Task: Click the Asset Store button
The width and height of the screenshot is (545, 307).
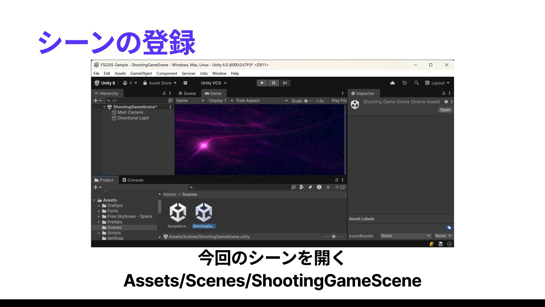Action: coord(160,83)
